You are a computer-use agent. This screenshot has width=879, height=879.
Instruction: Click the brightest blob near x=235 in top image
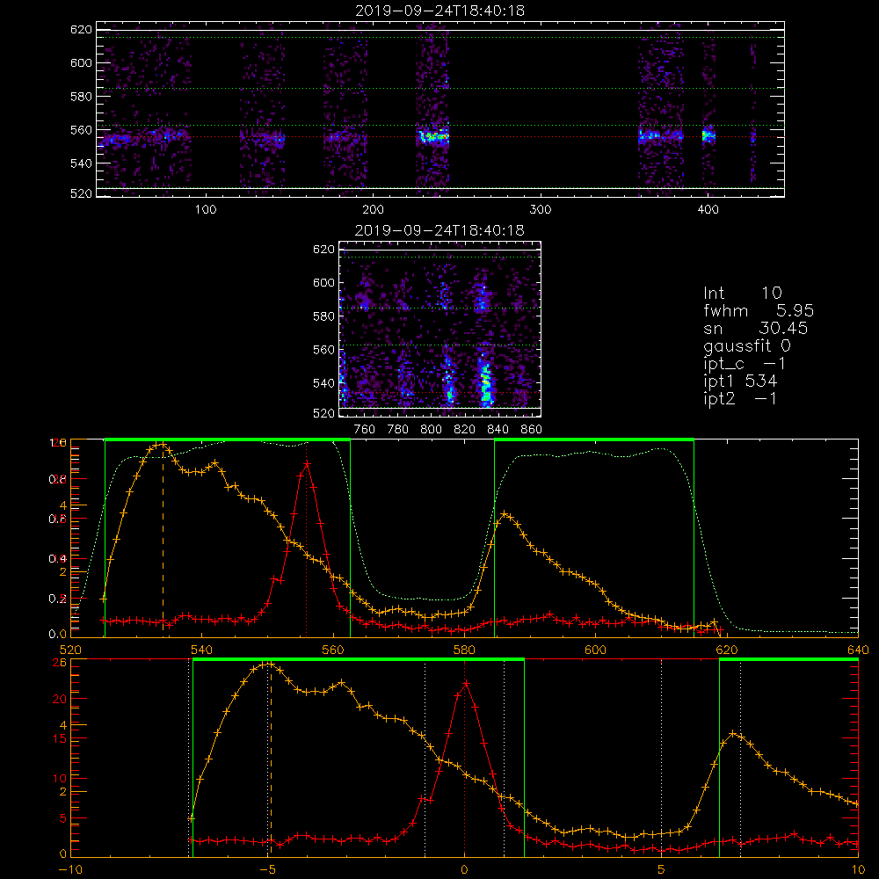click(x=434, y=135)
